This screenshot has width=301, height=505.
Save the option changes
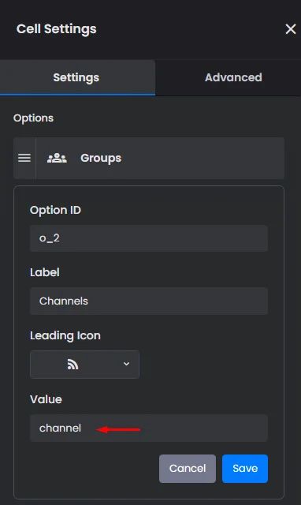point(245,468)
